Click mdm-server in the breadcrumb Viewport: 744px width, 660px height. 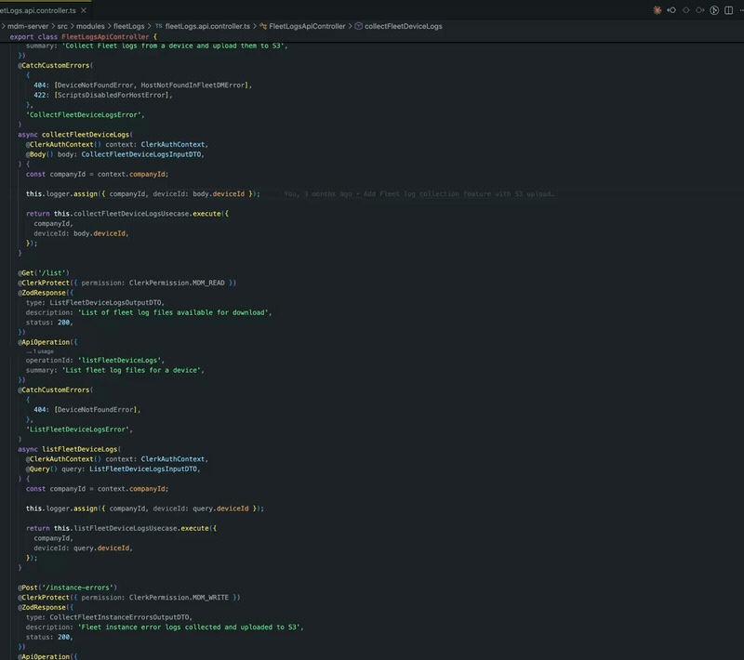[x=28, y=26]
